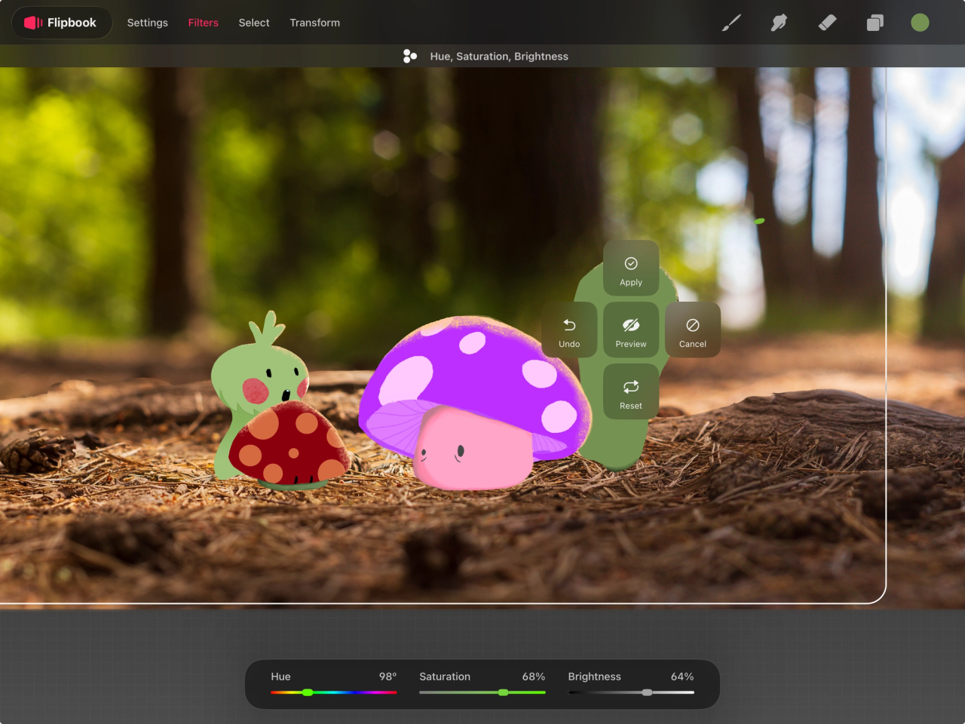Click the Flipbook logo button
This screenshot has height=724, width=965.
pos(61,23)
